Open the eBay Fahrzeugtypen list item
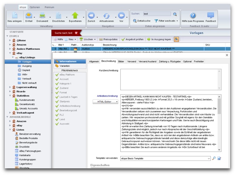 click(28, 151)
